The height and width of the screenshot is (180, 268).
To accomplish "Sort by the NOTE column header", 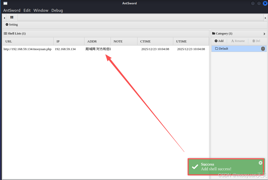I will (124, 41).
